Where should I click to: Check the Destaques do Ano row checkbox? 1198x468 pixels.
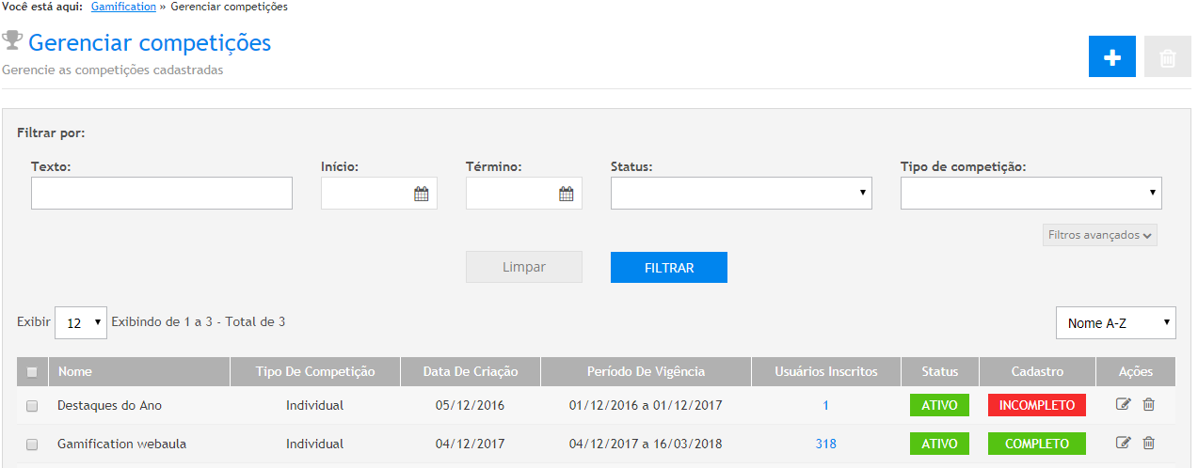pyautogui.click(x=32, y=406)
